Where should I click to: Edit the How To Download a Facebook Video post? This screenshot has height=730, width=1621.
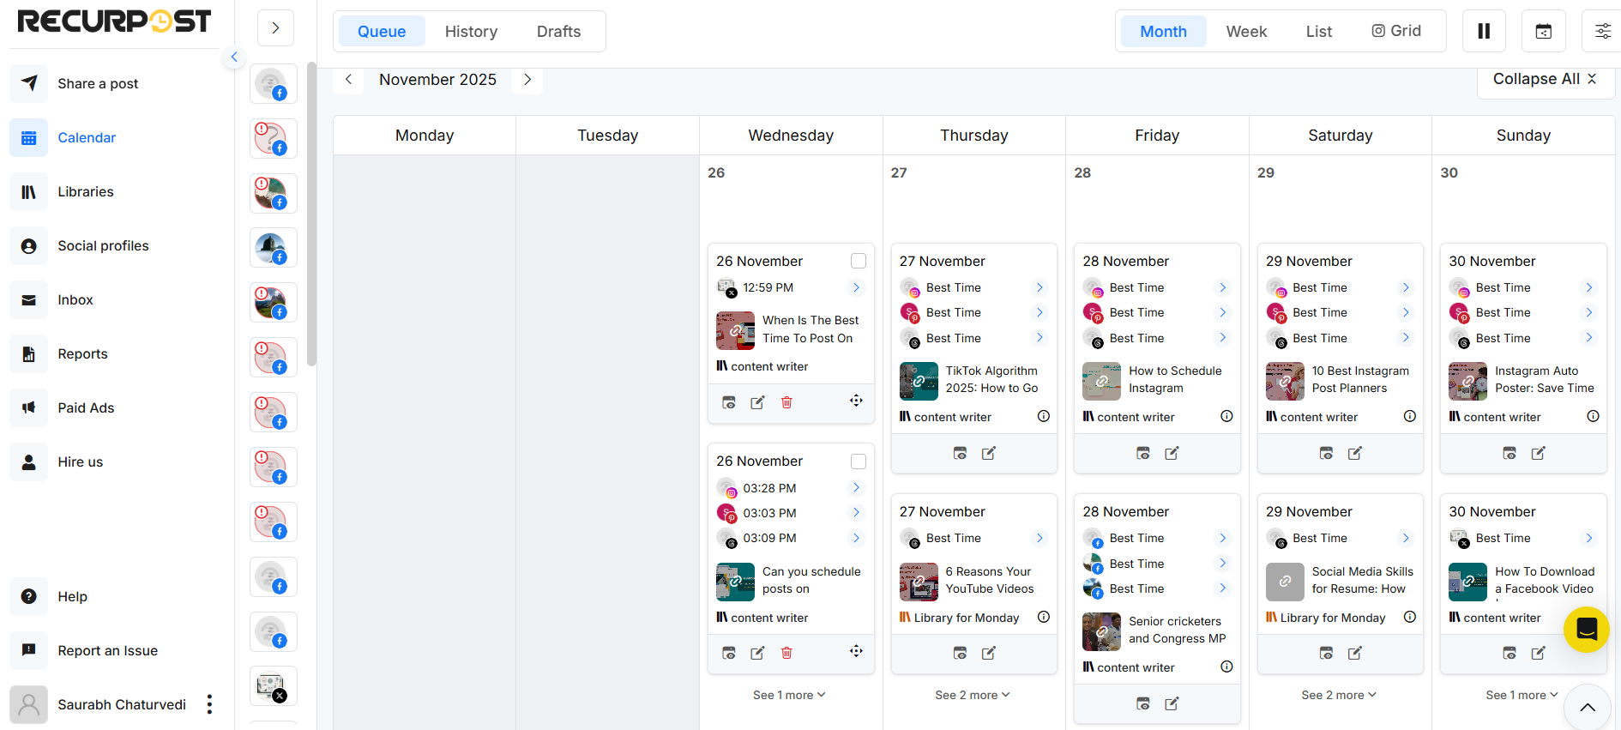1539,653
